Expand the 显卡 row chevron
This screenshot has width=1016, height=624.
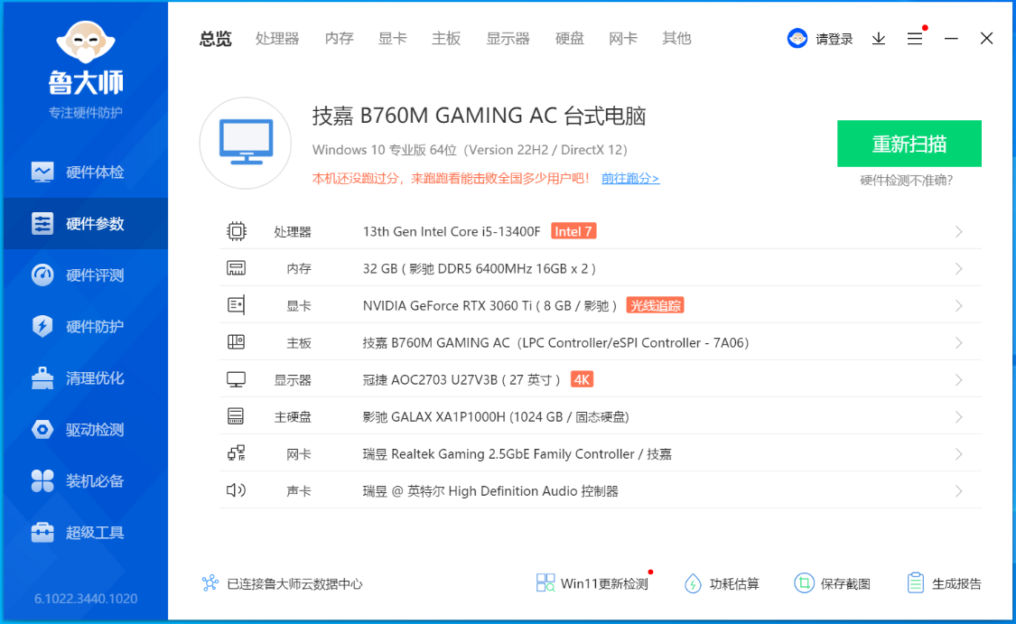coord(959,306)
